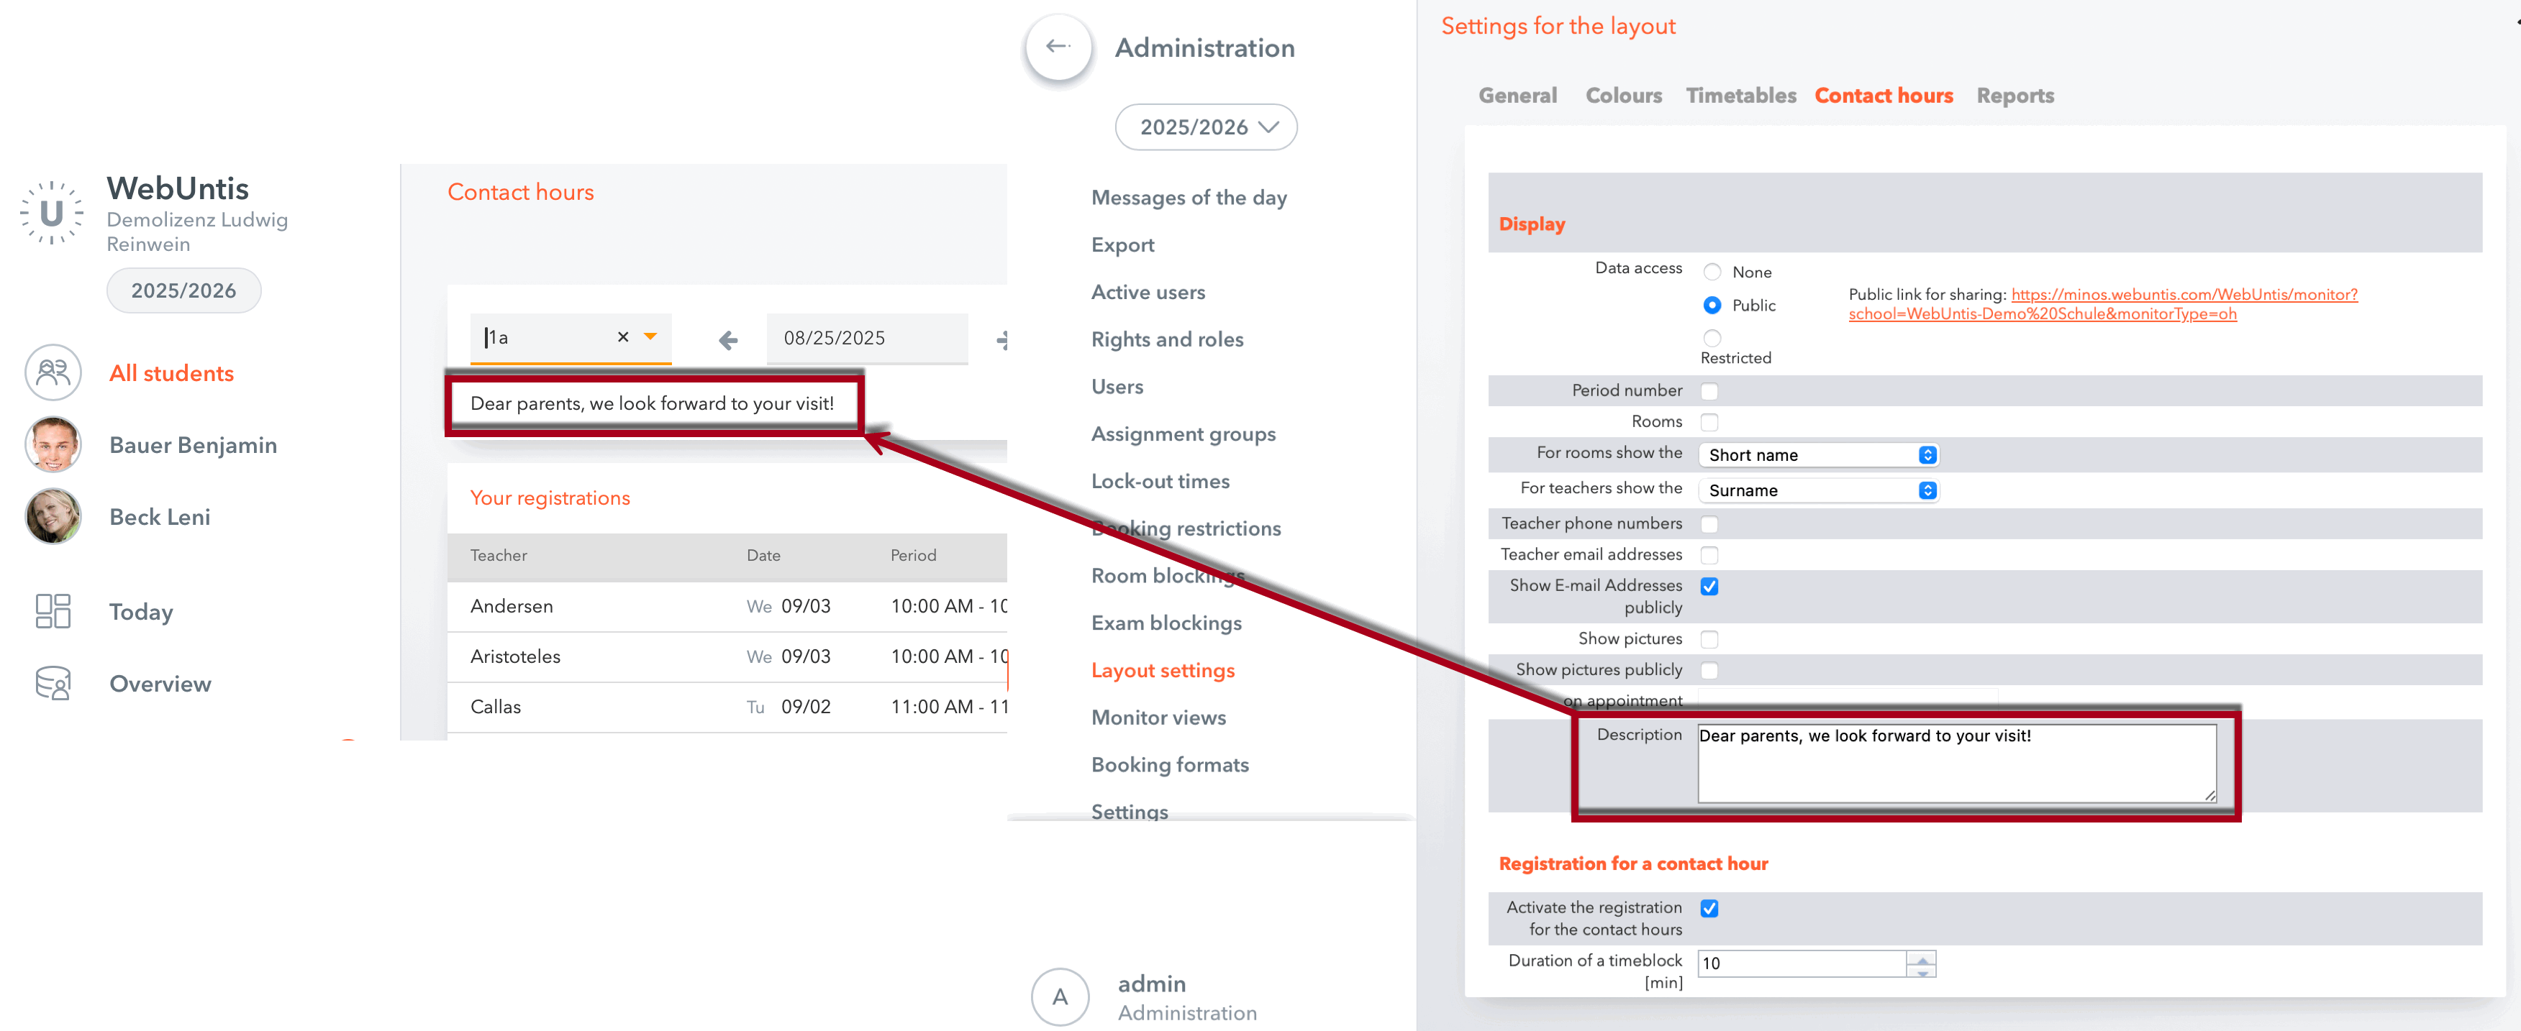Select the None data access option
Image resolution: width=2521 pixels, height=1031 pixels.
tap(1712, 272)
